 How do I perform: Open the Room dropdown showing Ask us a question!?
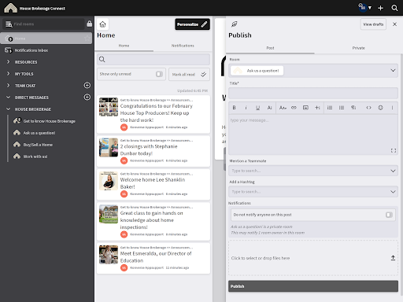pyautogui.click(x=313, y=71)
